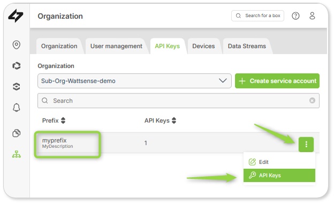Click the Prefix column header
The height and width of the screenshot is (204, 334).
click(x=50, y=121)
